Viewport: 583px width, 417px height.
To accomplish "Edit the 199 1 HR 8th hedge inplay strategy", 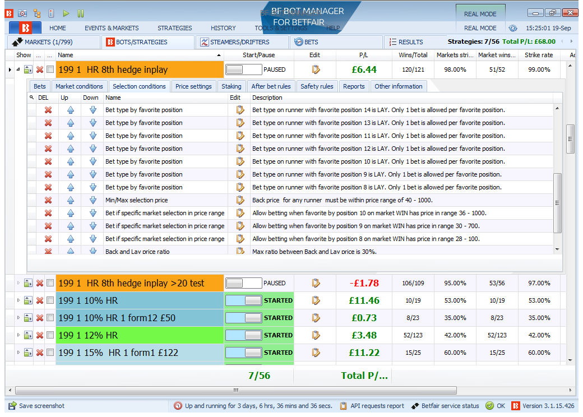I will [x=316, y=69].
